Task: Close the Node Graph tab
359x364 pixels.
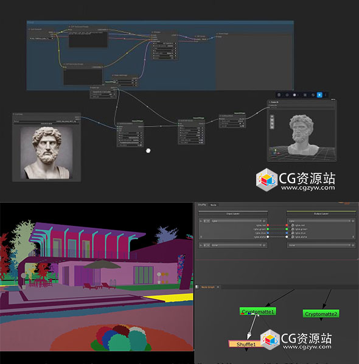Action: click(218, 287)
